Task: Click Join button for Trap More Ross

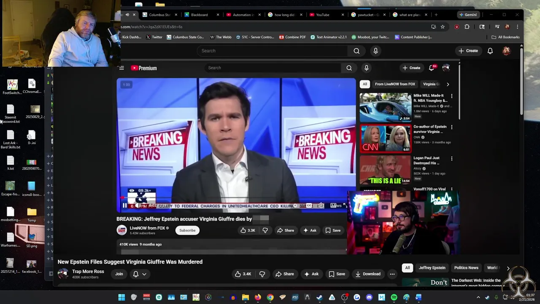Action: coord(119,274)
